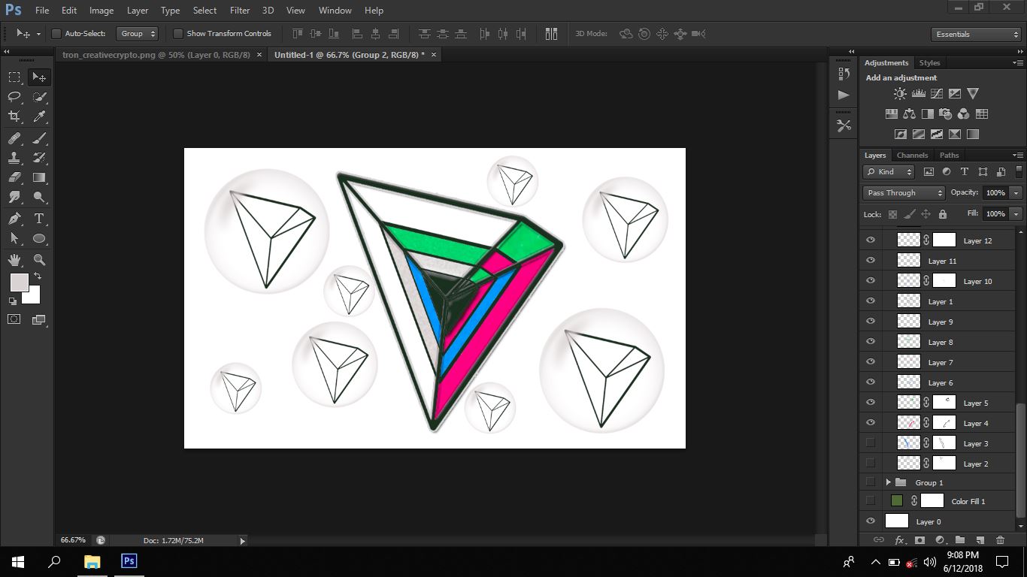Switch to the tron_creativecrypto.png document tab
This screenshot has height=577, width=1027.
click(156, 55)
